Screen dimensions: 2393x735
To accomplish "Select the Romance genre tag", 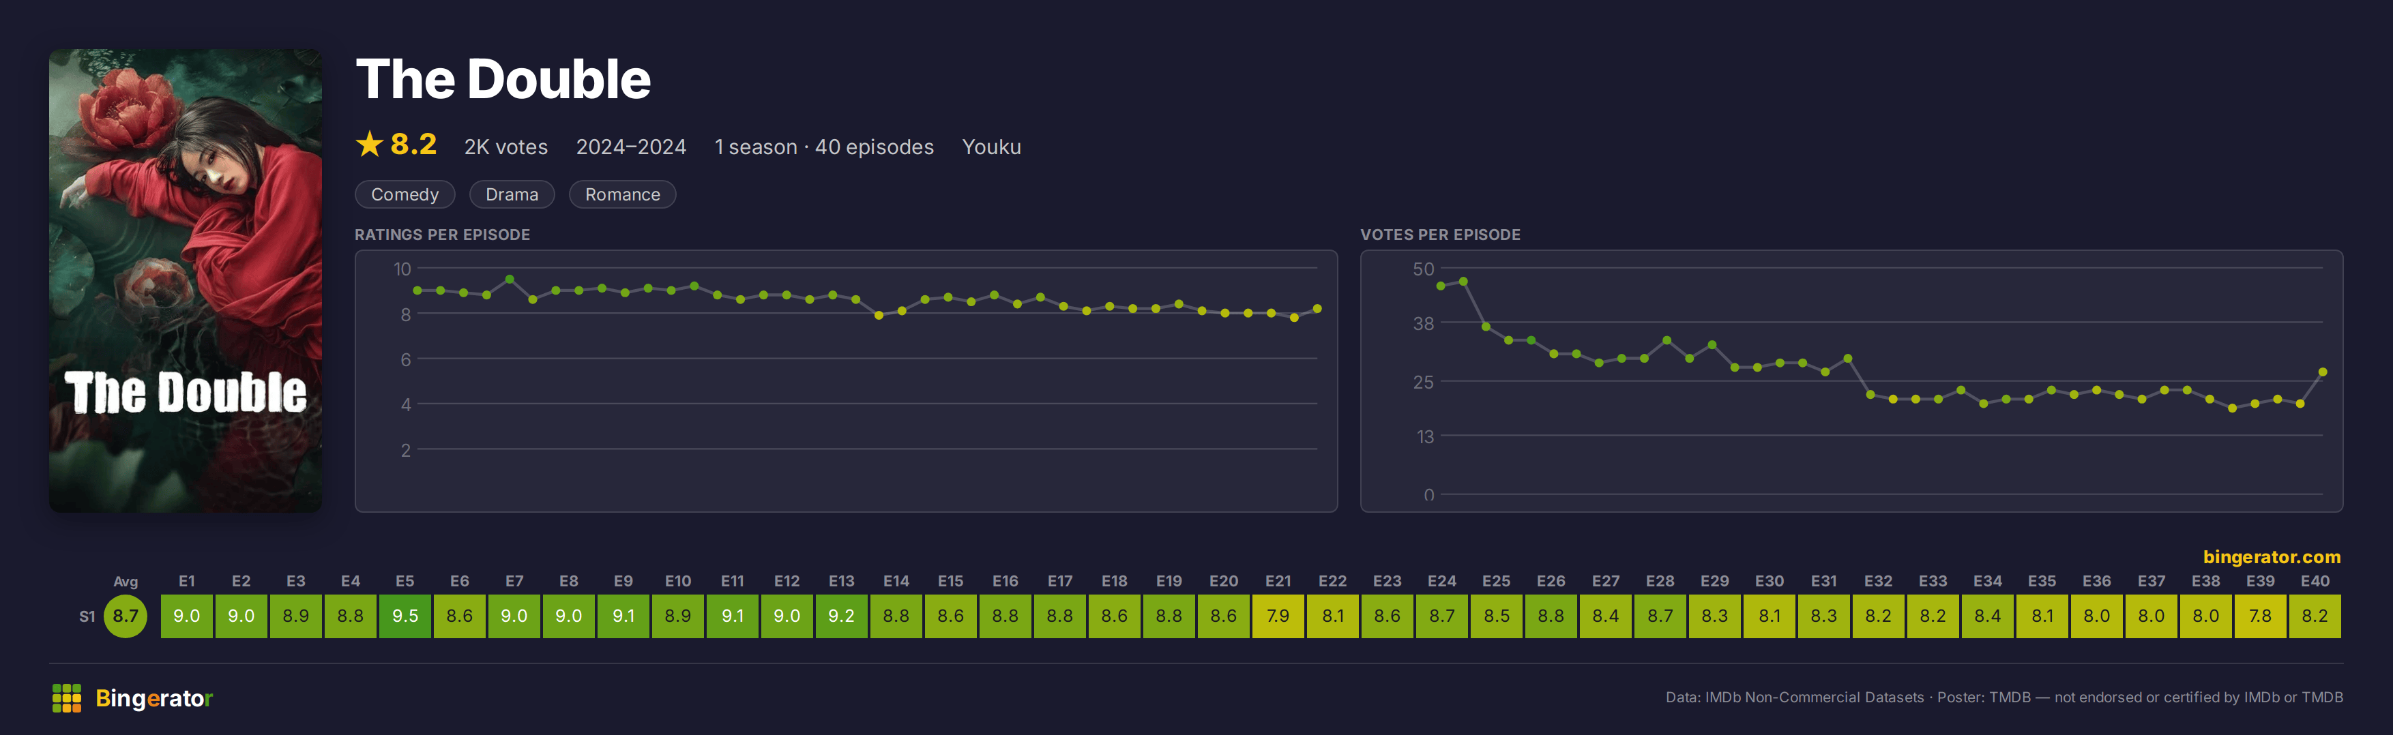I will 622,194.
